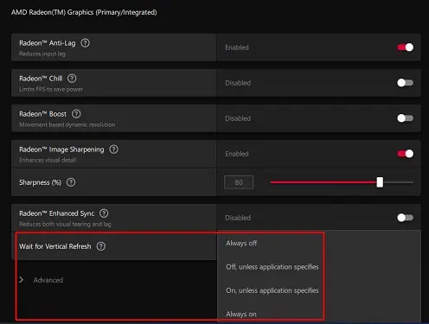View help for Radeon Enhanced Sync
The width and height of the screenshot is (429, 324).
(104, 213)
